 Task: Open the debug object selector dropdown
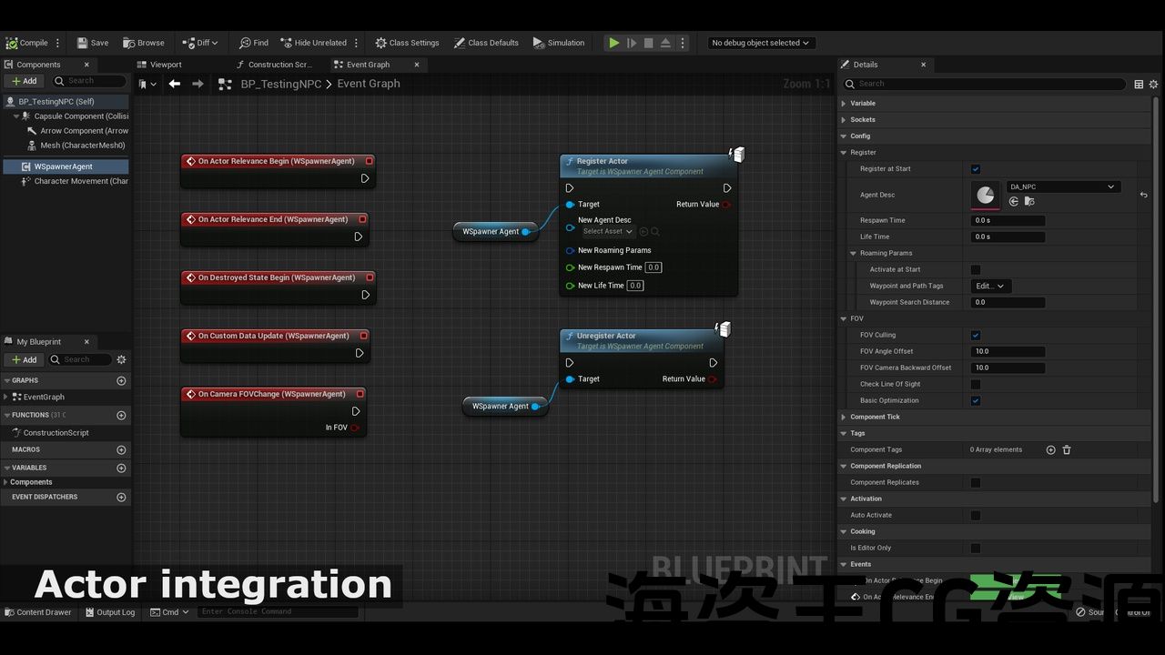[x=760, y=43]
